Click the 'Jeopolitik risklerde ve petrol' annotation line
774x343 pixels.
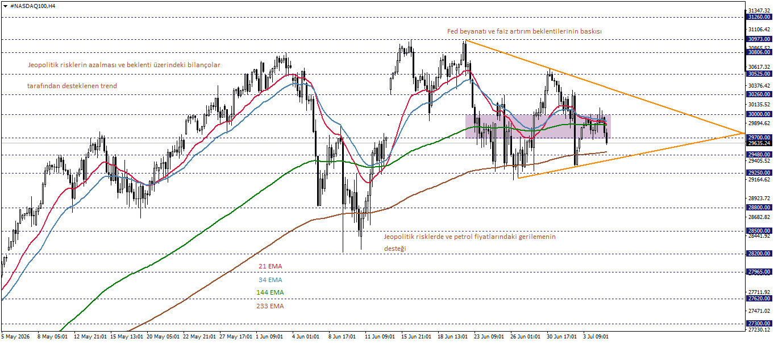pyautogui.click(x=469, y=237)
